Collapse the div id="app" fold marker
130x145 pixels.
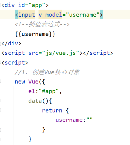coord(0,5)
